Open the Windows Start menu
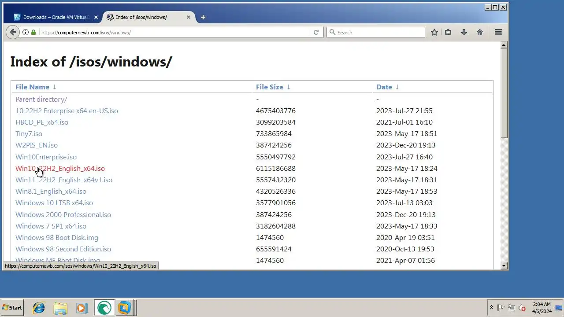 click(x=12, y=308)
